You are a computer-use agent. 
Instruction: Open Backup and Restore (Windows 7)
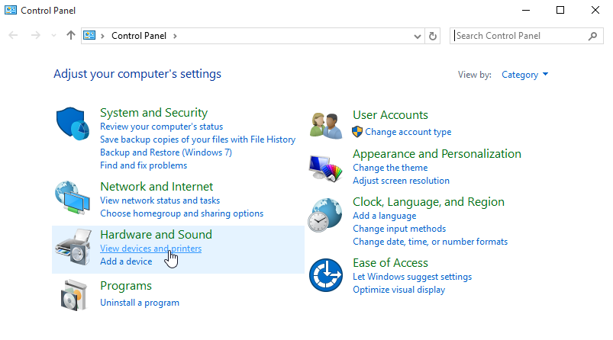[x=166, y=152]
